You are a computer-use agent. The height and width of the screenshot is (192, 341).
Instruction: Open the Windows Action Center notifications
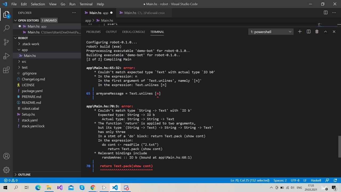click(334, 188)
